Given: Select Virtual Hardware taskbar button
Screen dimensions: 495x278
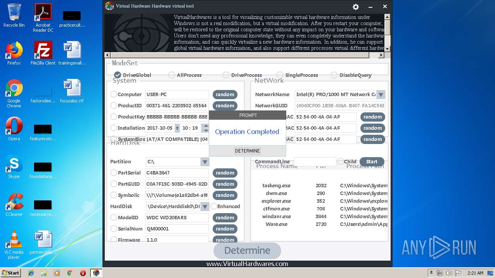Looking at the screenshot, I should click(x=96, y=273).
